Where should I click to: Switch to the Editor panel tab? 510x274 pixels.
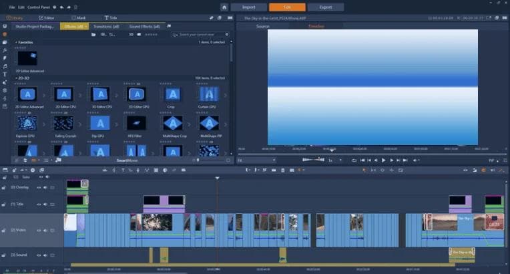point(47,18)
